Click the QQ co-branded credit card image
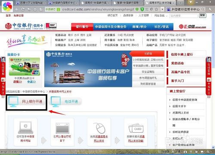 coord(25,67)
